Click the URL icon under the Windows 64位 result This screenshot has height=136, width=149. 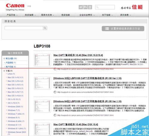click(x=55, y=115)
